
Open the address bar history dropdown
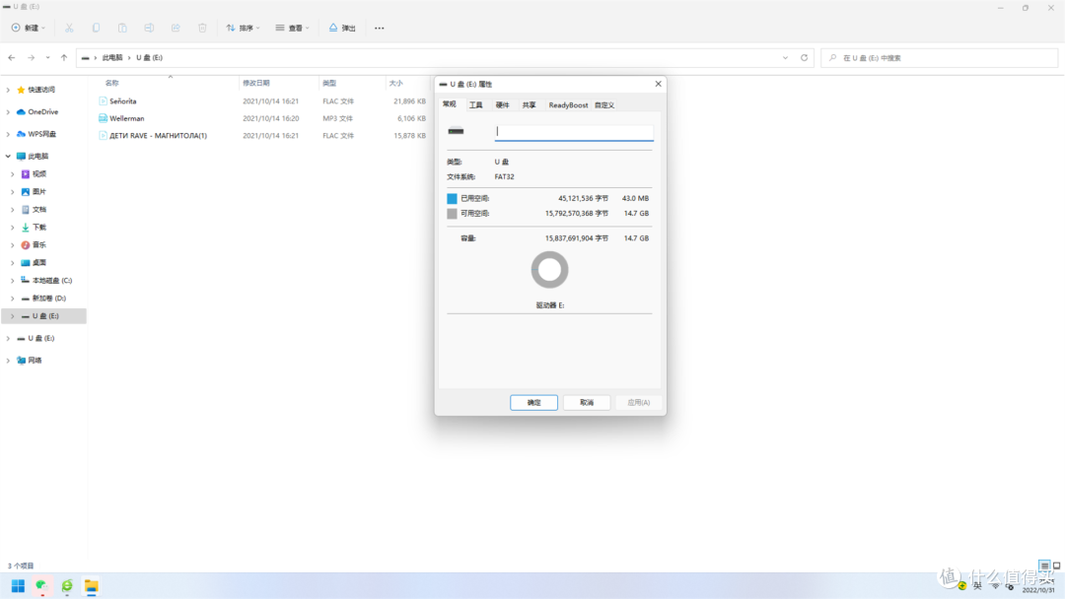point(785,58)
